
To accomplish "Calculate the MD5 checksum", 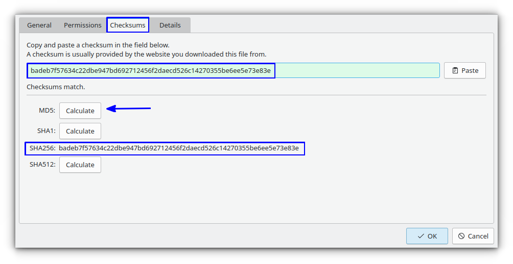I will pyautogui.click(x=80, y=111).
